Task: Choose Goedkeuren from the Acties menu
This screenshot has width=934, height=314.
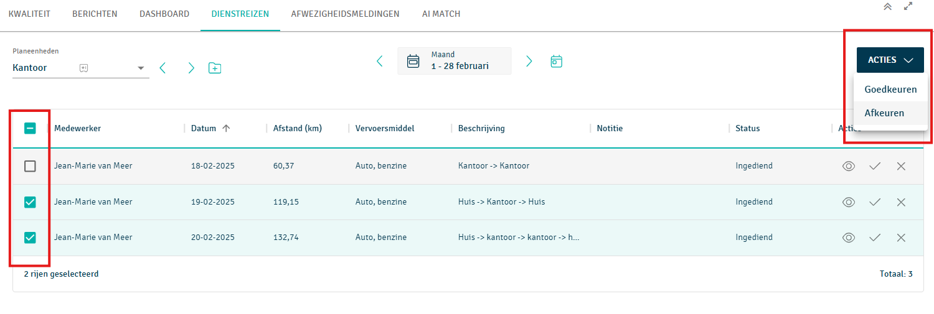Action: [890, 90]
